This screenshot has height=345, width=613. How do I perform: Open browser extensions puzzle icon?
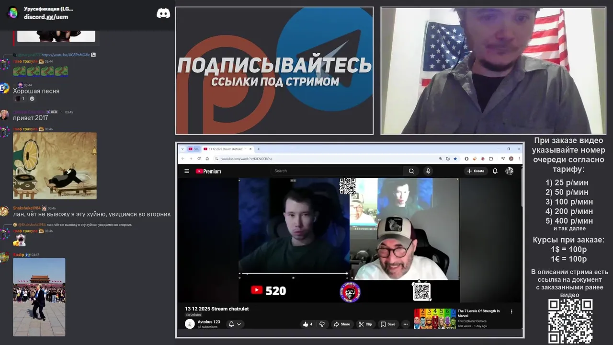491,159
